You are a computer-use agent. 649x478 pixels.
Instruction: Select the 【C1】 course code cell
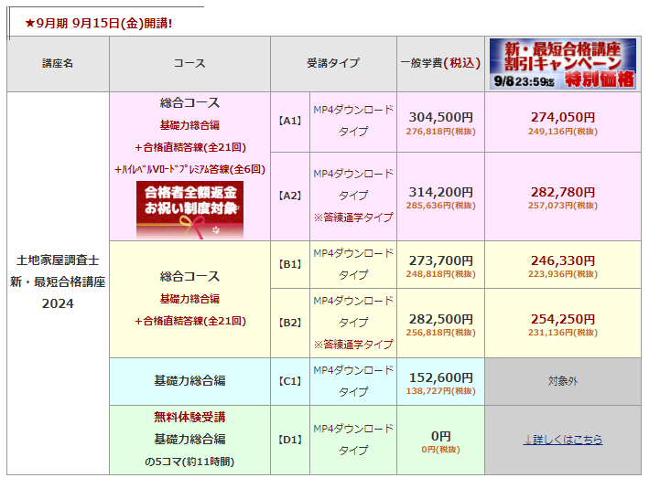(x=289, y=380)
